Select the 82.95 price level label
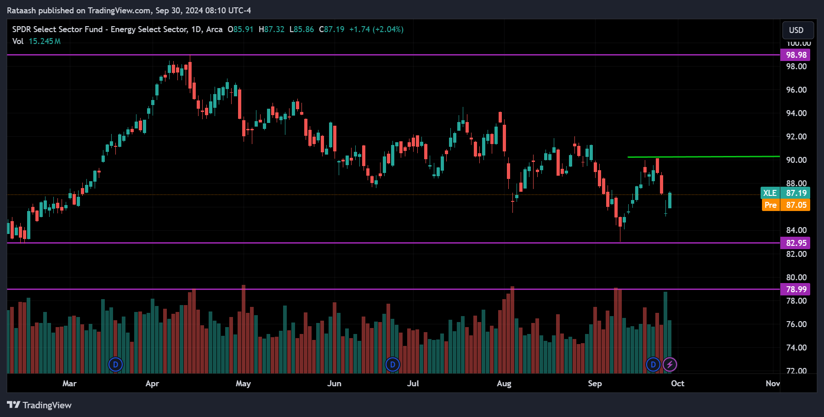The height and width of the screenshot is (417, 824). pyautogui.click(x=796, y=243)
